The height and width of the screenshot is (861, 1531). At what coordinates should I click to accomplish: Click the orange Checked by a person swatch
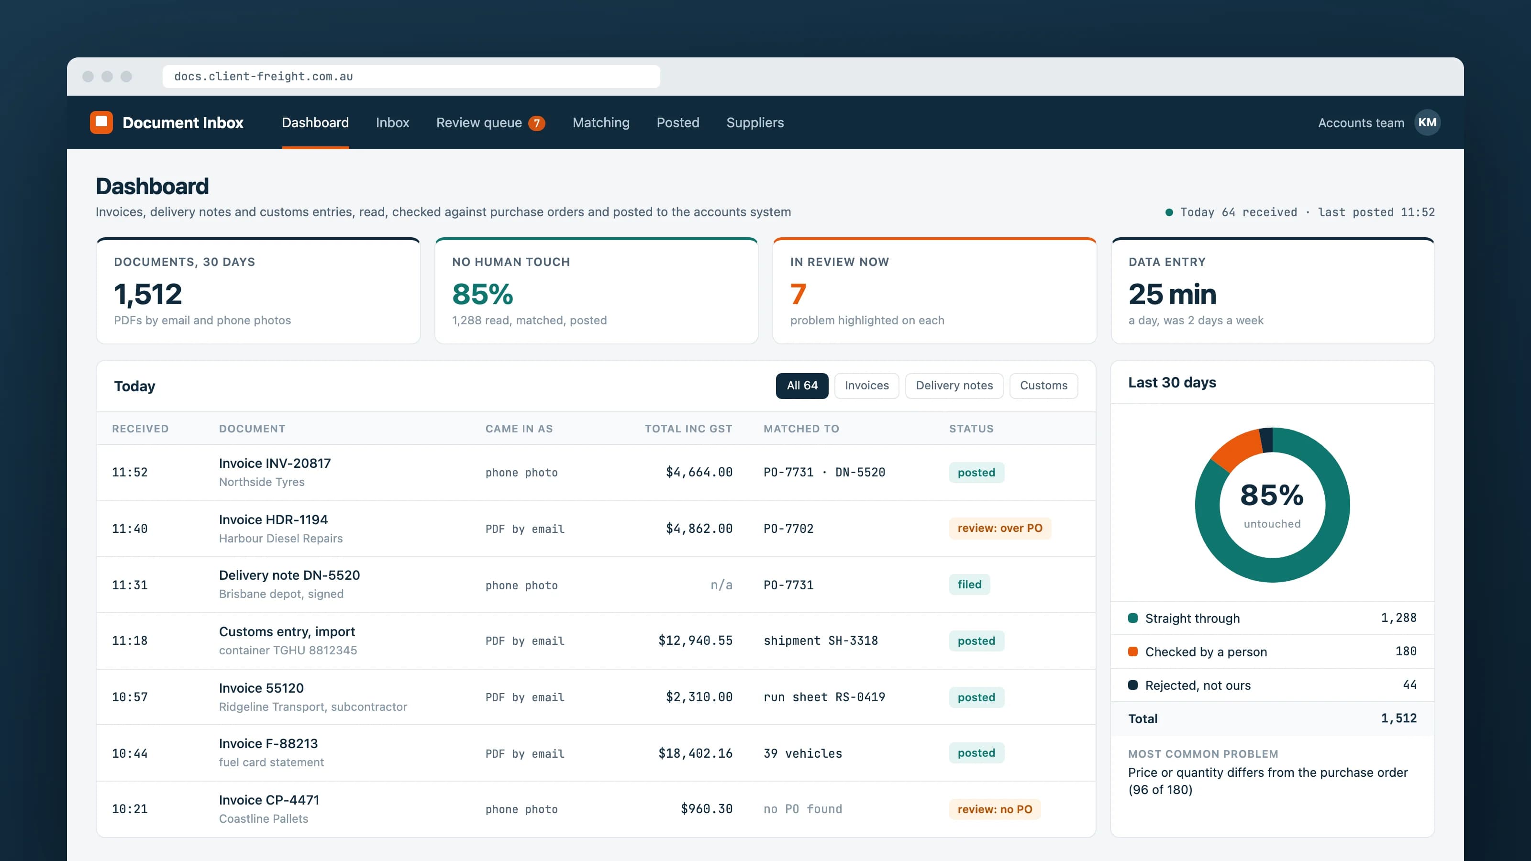pyautogui.click(x=1133, y=652)
